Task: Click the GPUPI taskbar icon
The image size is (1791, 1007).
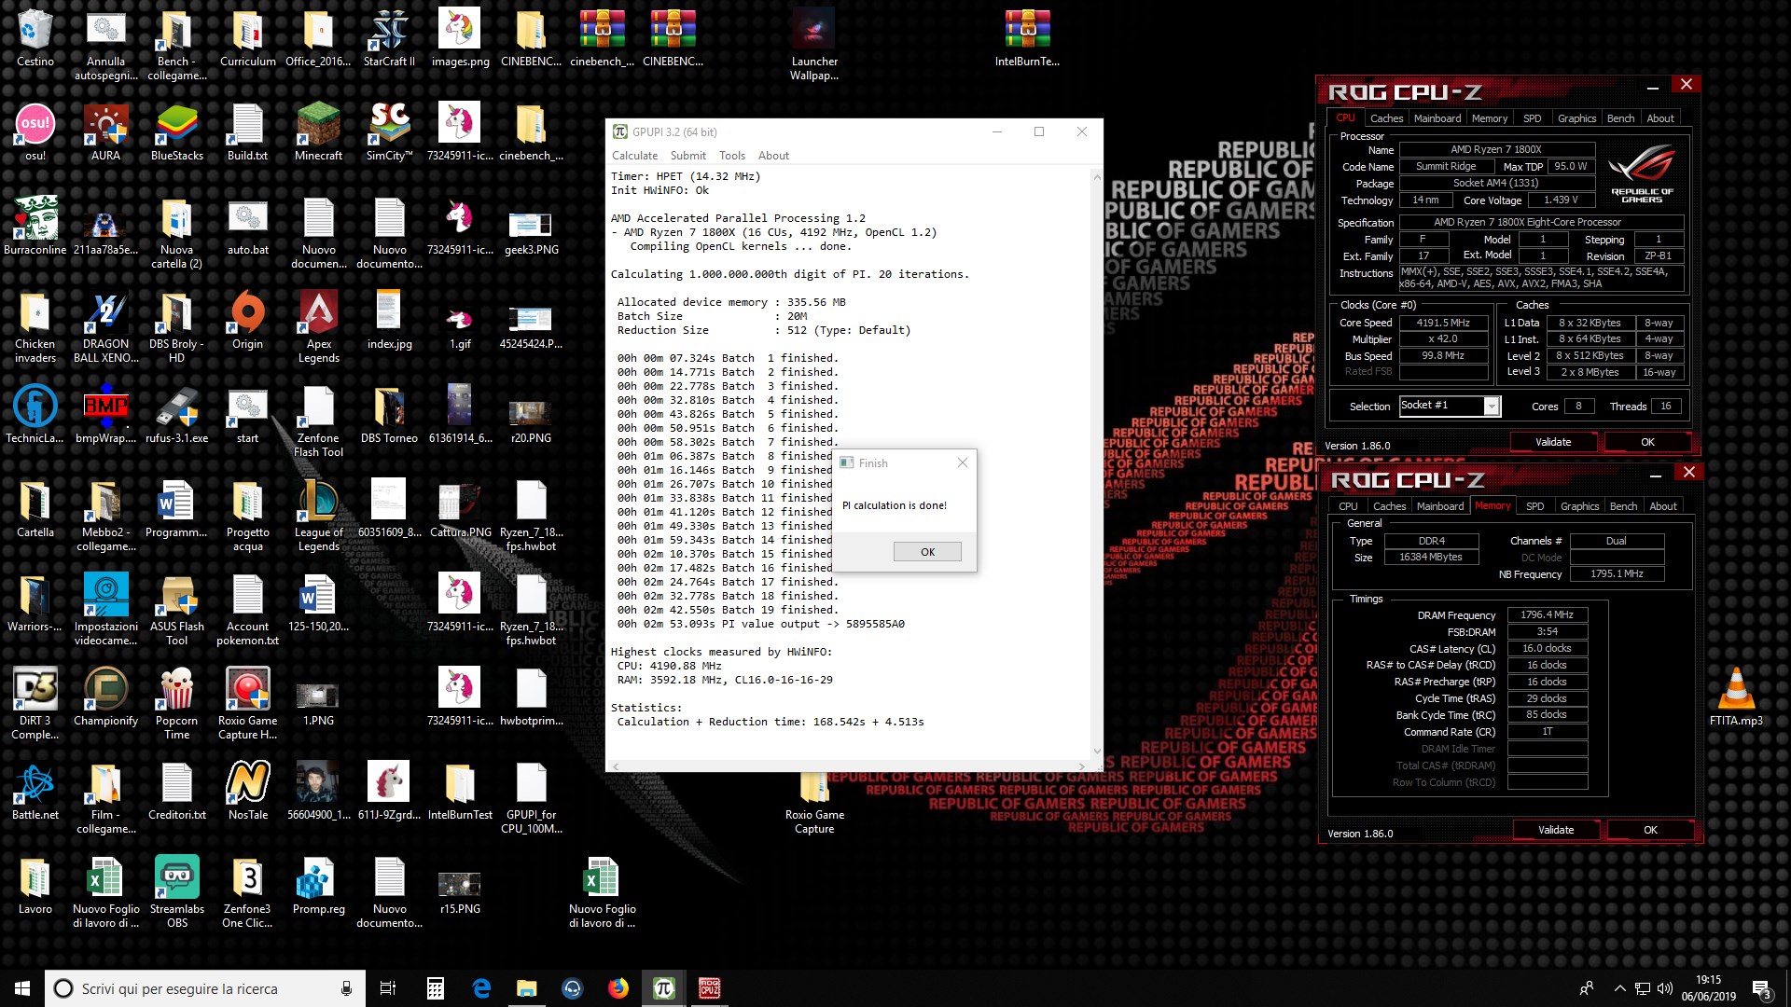Action: coord(664,988)
